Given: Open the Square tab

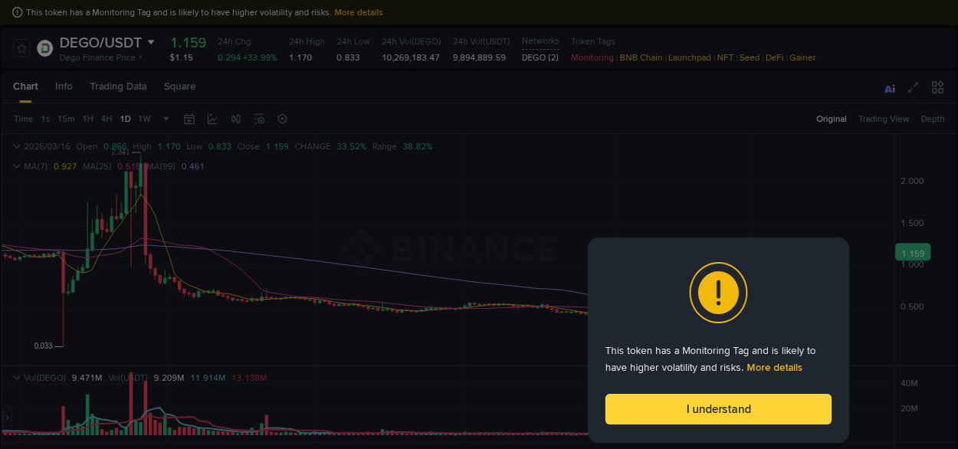Looking at the screenshot, I should pos(179,87).
